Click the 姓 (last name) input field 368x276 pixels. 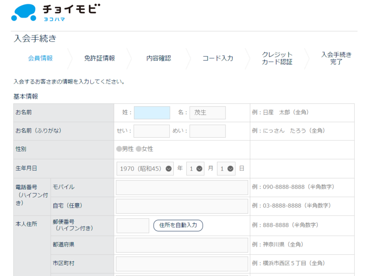click(x=152, y=113)
